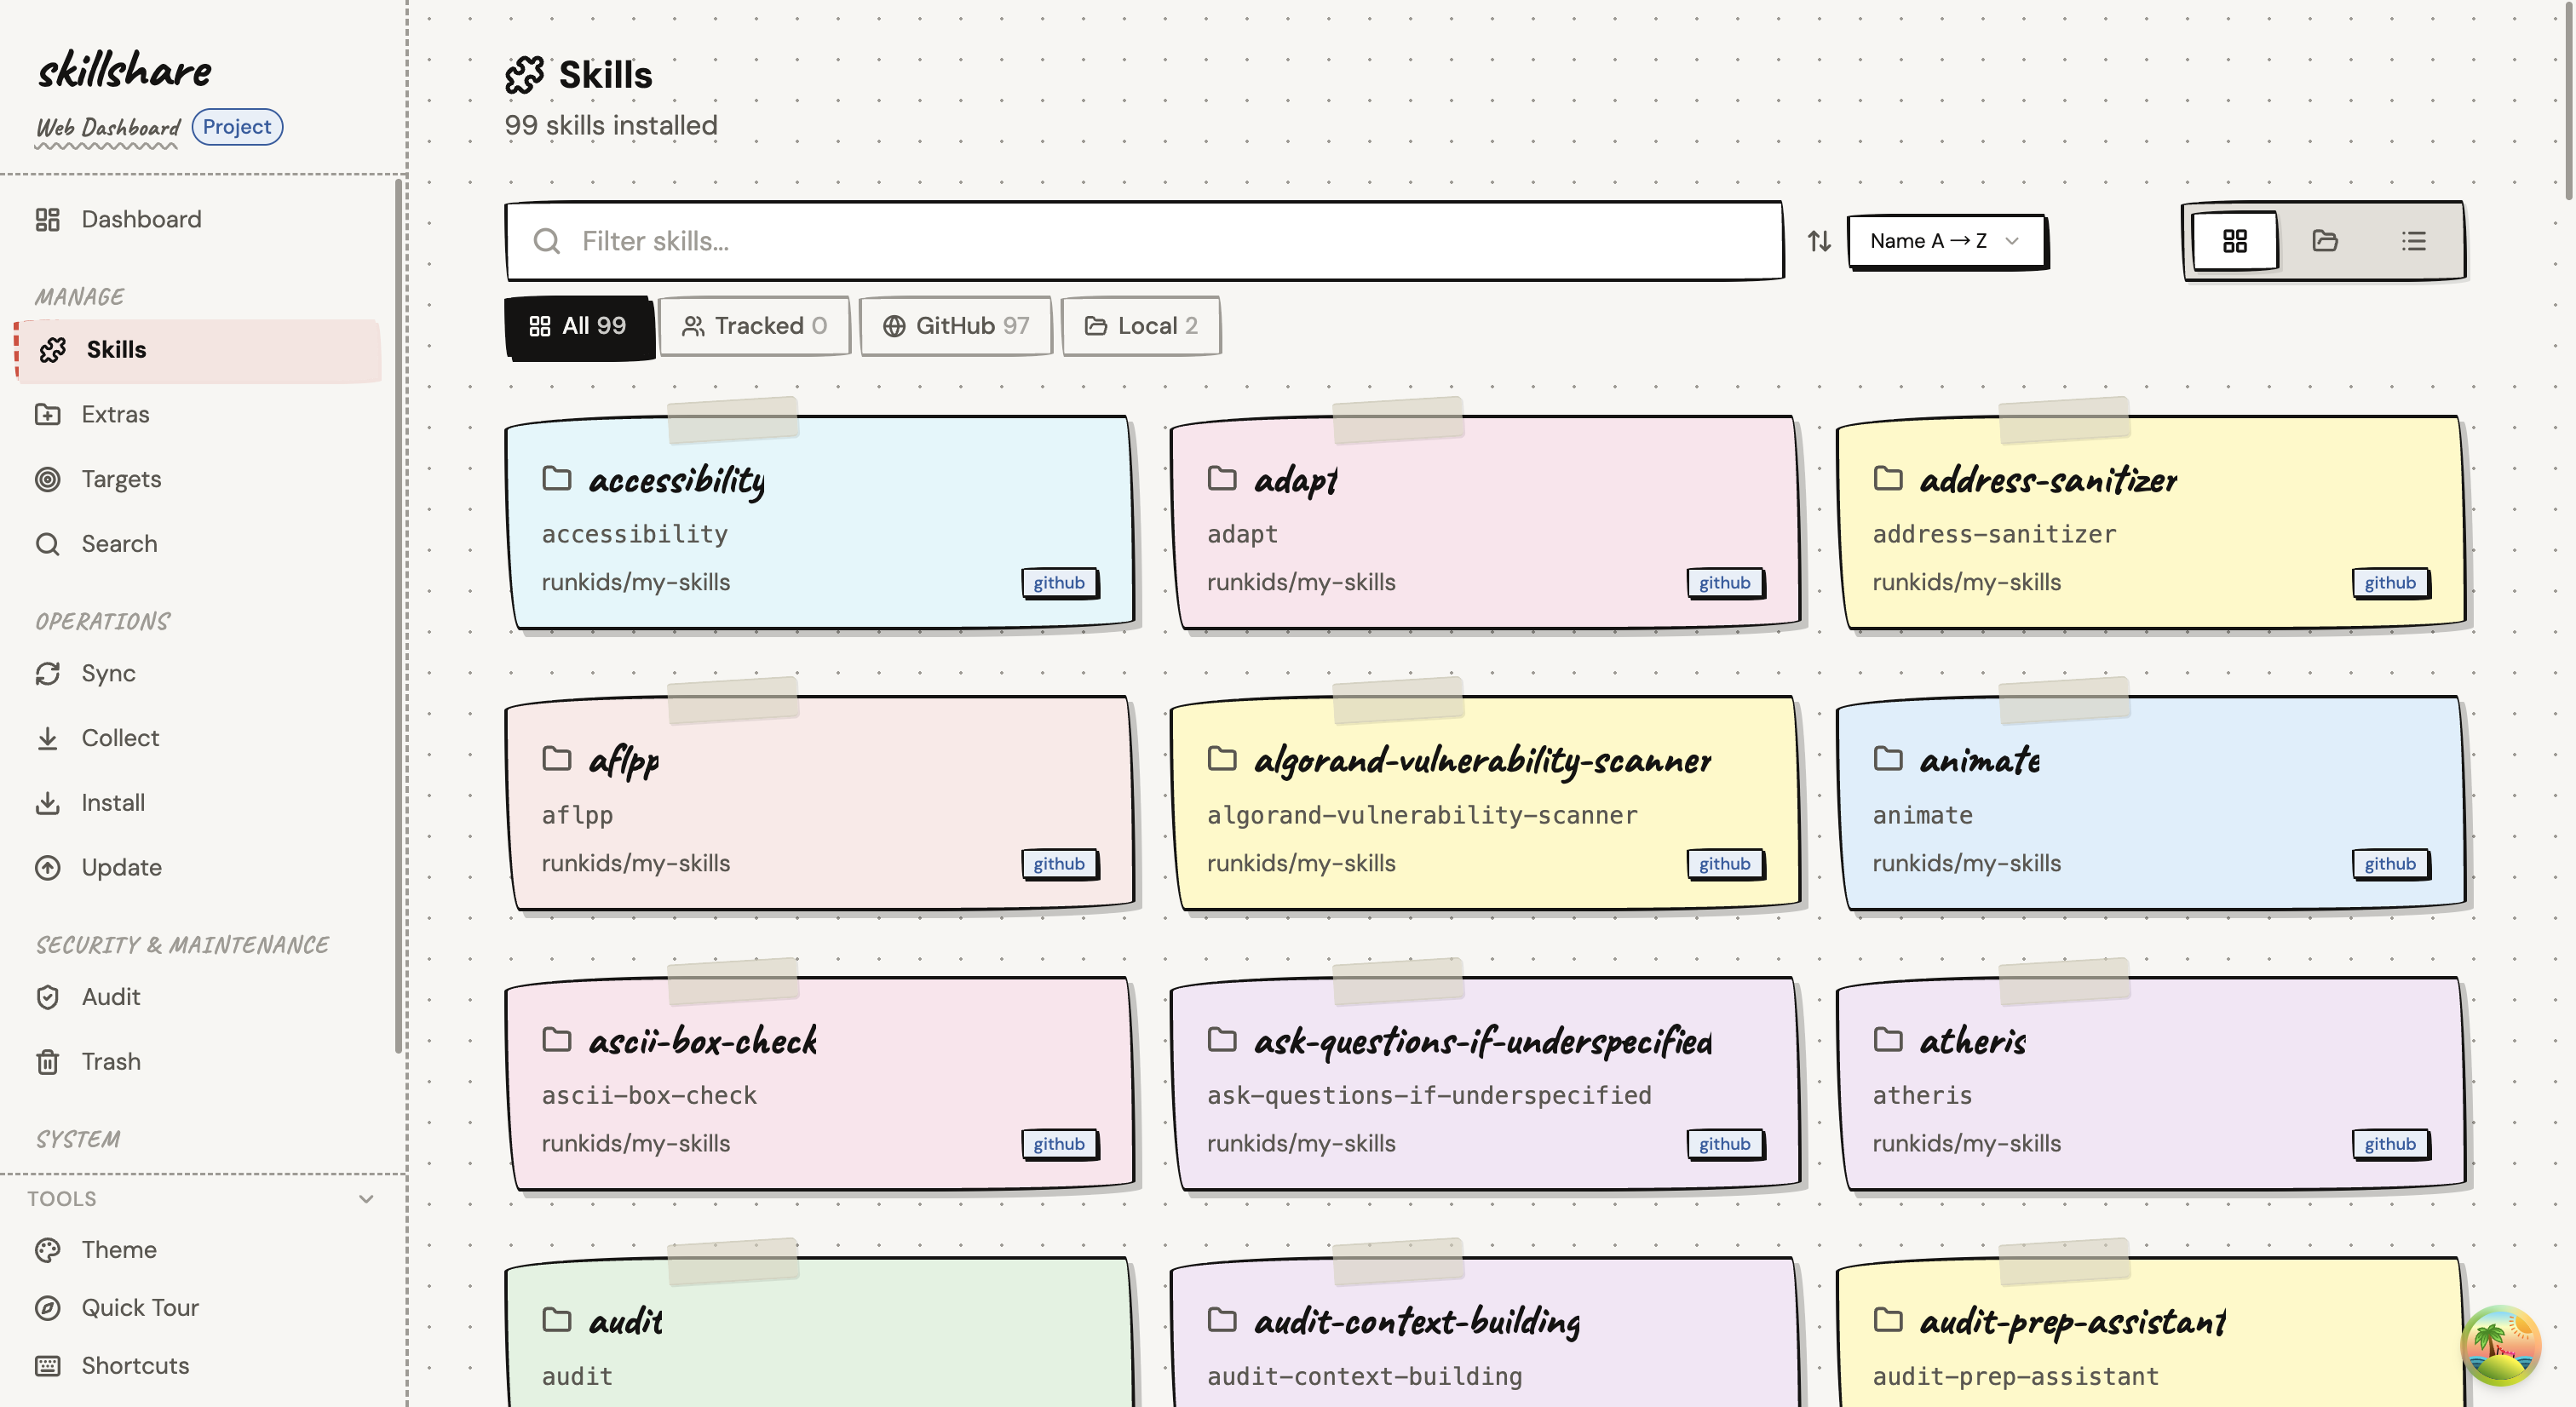Open the Targets section
The image size is (2576, 1407).
(x=120, y=478)
